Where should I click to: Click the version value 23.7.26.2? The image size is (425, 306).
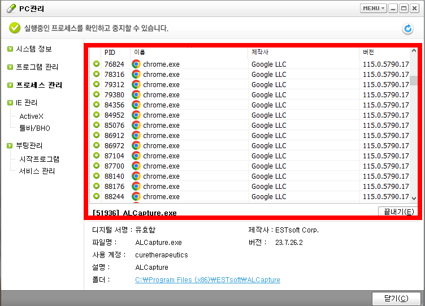click(x=289, y=243)
